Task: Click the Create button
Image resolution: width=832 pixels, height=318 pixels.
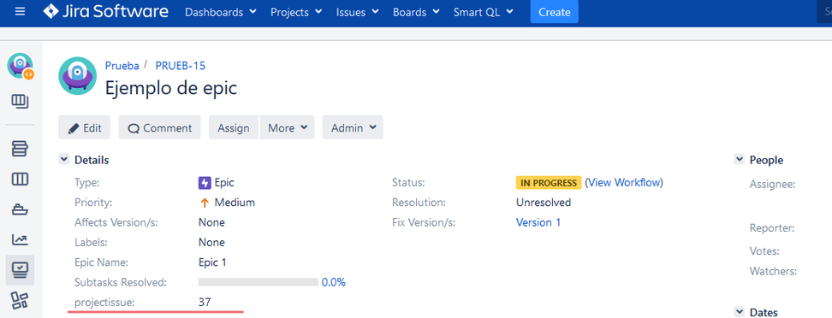Action: 554,12
